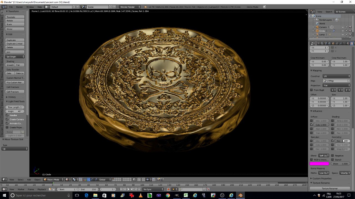Screen dimensions: 355x199
Task: Open the File menu
Action: [x=11, y=7]
